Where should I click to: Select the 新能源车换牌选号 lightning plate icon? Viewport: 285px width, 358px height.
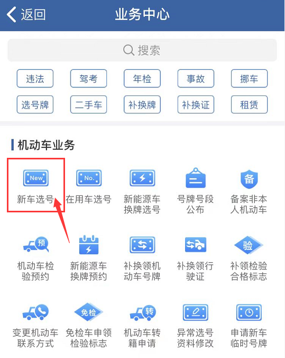142,178
